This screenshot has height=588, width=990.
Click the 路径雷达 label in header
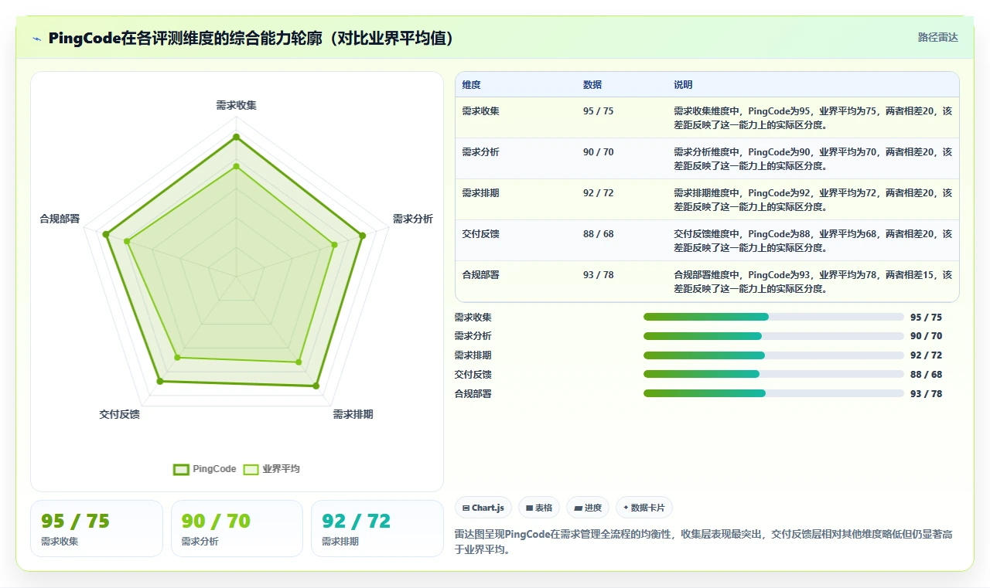(938, 37)
